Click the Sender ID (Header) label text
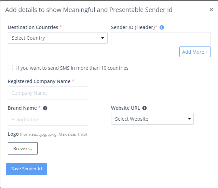218x188 pixels. pyautogui.click(x=133, y=27)
